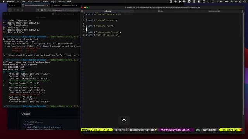Click the utf-8[unix] encoding segment
Image resolution: width=248 pixels, height=139 pixels.
[210, 130]
